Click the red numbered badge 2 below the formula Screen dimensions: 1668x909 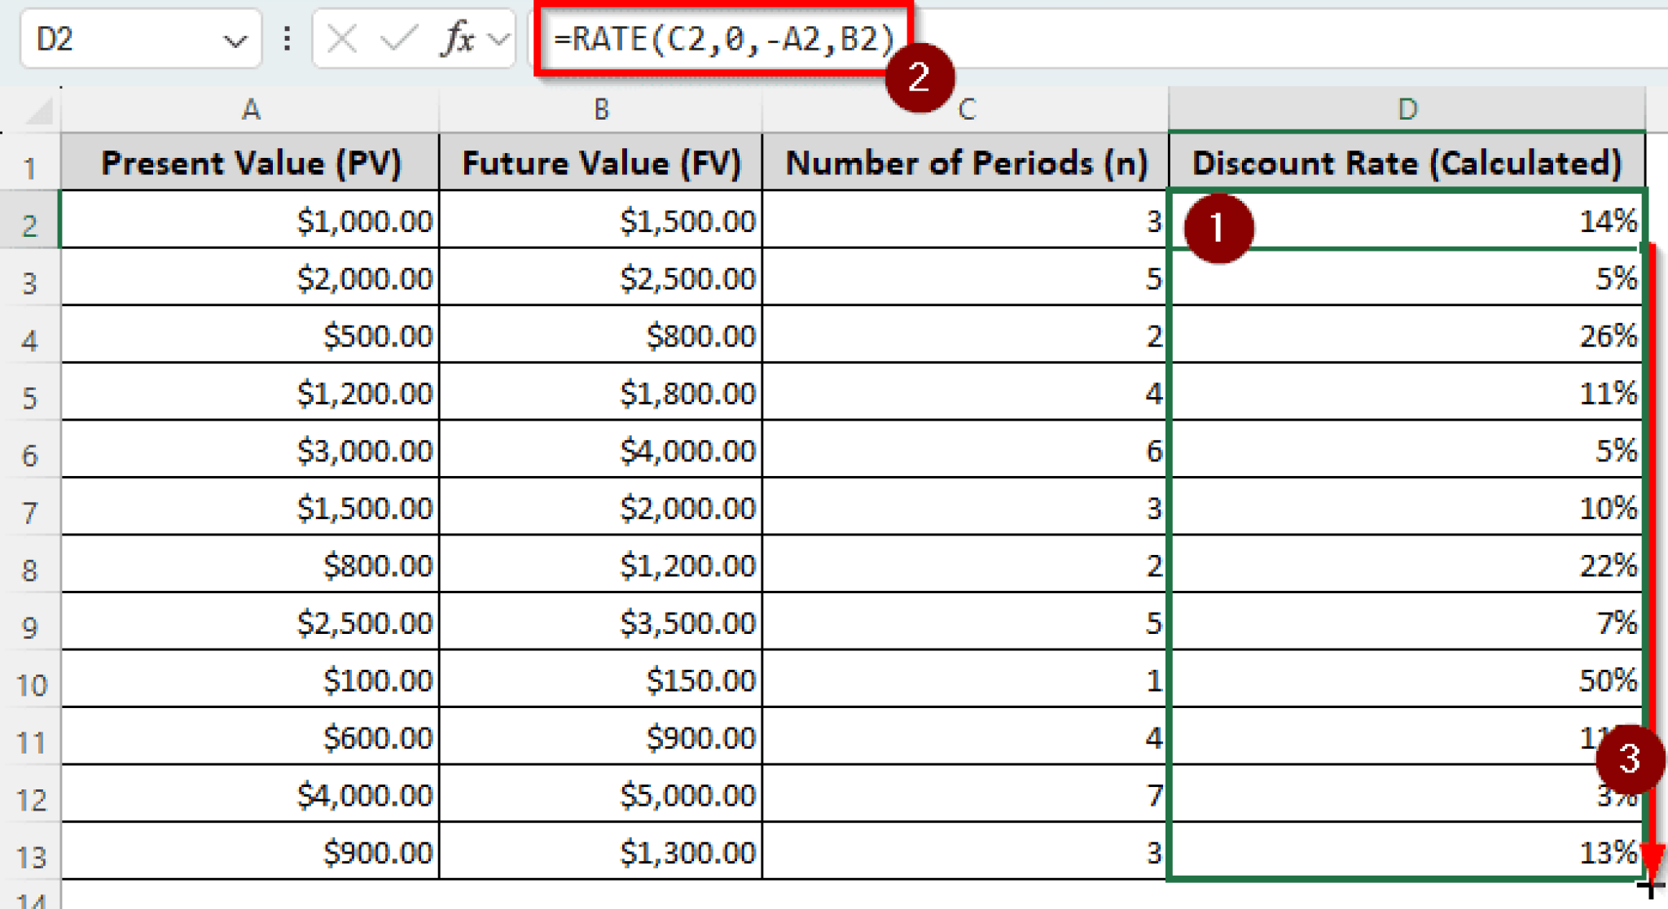coord(920,76)
